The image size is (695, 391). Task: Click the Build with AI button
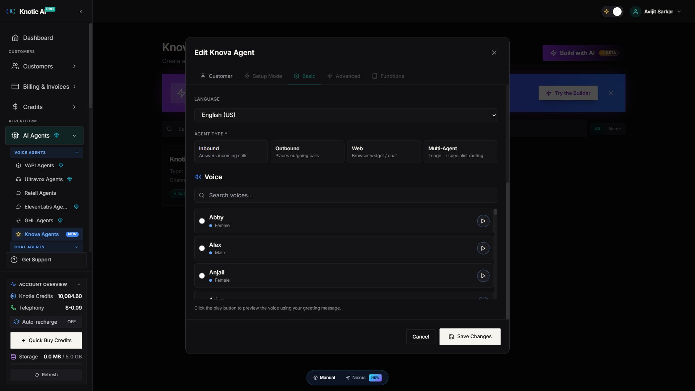click(x=584, y=53)
